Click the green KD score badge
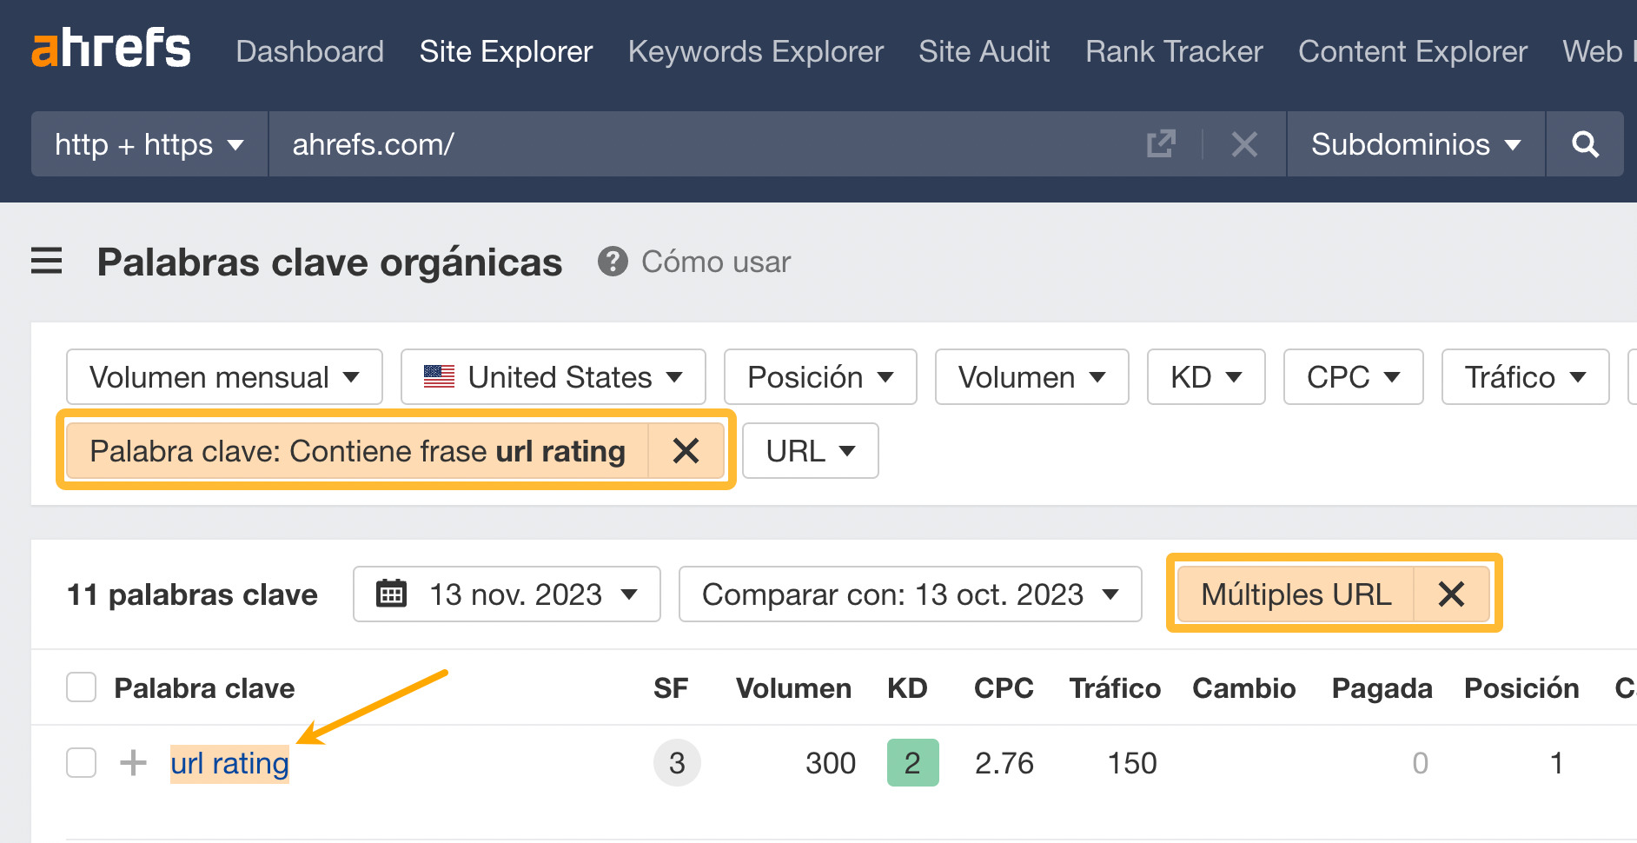1637x843 pixels. (911, 763)
